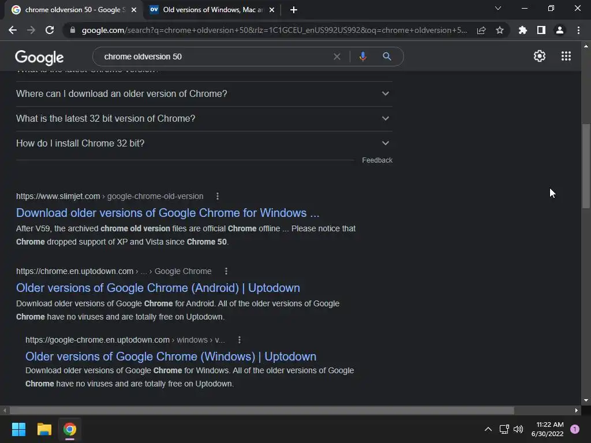Open the tab search dropdown

(498, 8)
